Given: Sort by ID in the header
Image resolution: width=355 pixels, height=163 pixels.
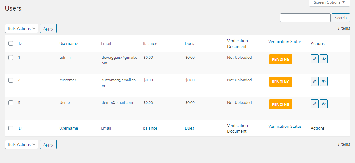Looking at the screenshot, I should 20,43.
